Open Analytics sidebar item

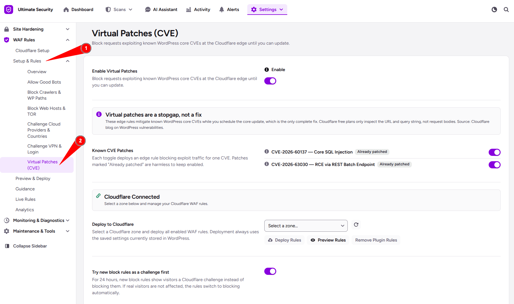point(25,210)
